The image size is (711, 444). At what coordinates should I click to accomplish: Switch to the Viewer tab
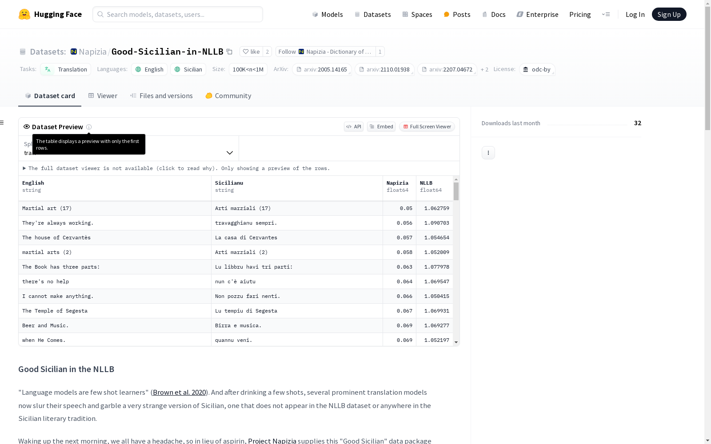103,96
